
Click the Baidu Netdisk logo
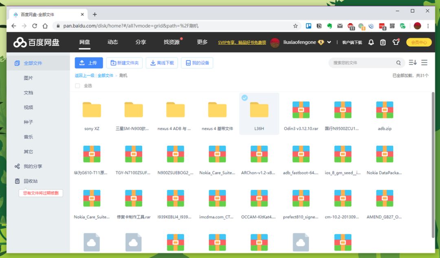[37, 42]
